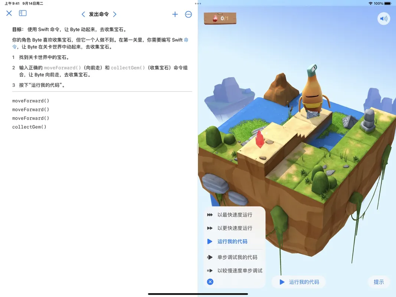Click step 1 text 找到关卡世界中的宝石
The height and width of the screenshot is (297, 396).
pyautogui.click(x=44, y=57)
